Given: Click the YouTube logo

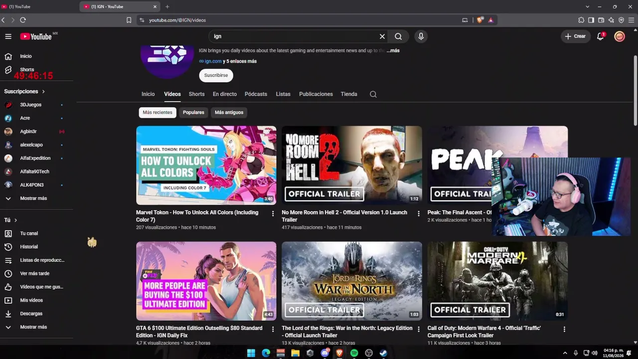Looking at the screenshot, I should [36, 36].
